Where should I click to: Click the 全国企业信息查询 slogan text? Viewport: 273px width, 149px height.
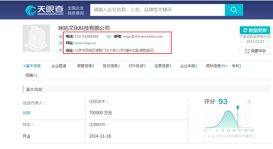75,11
